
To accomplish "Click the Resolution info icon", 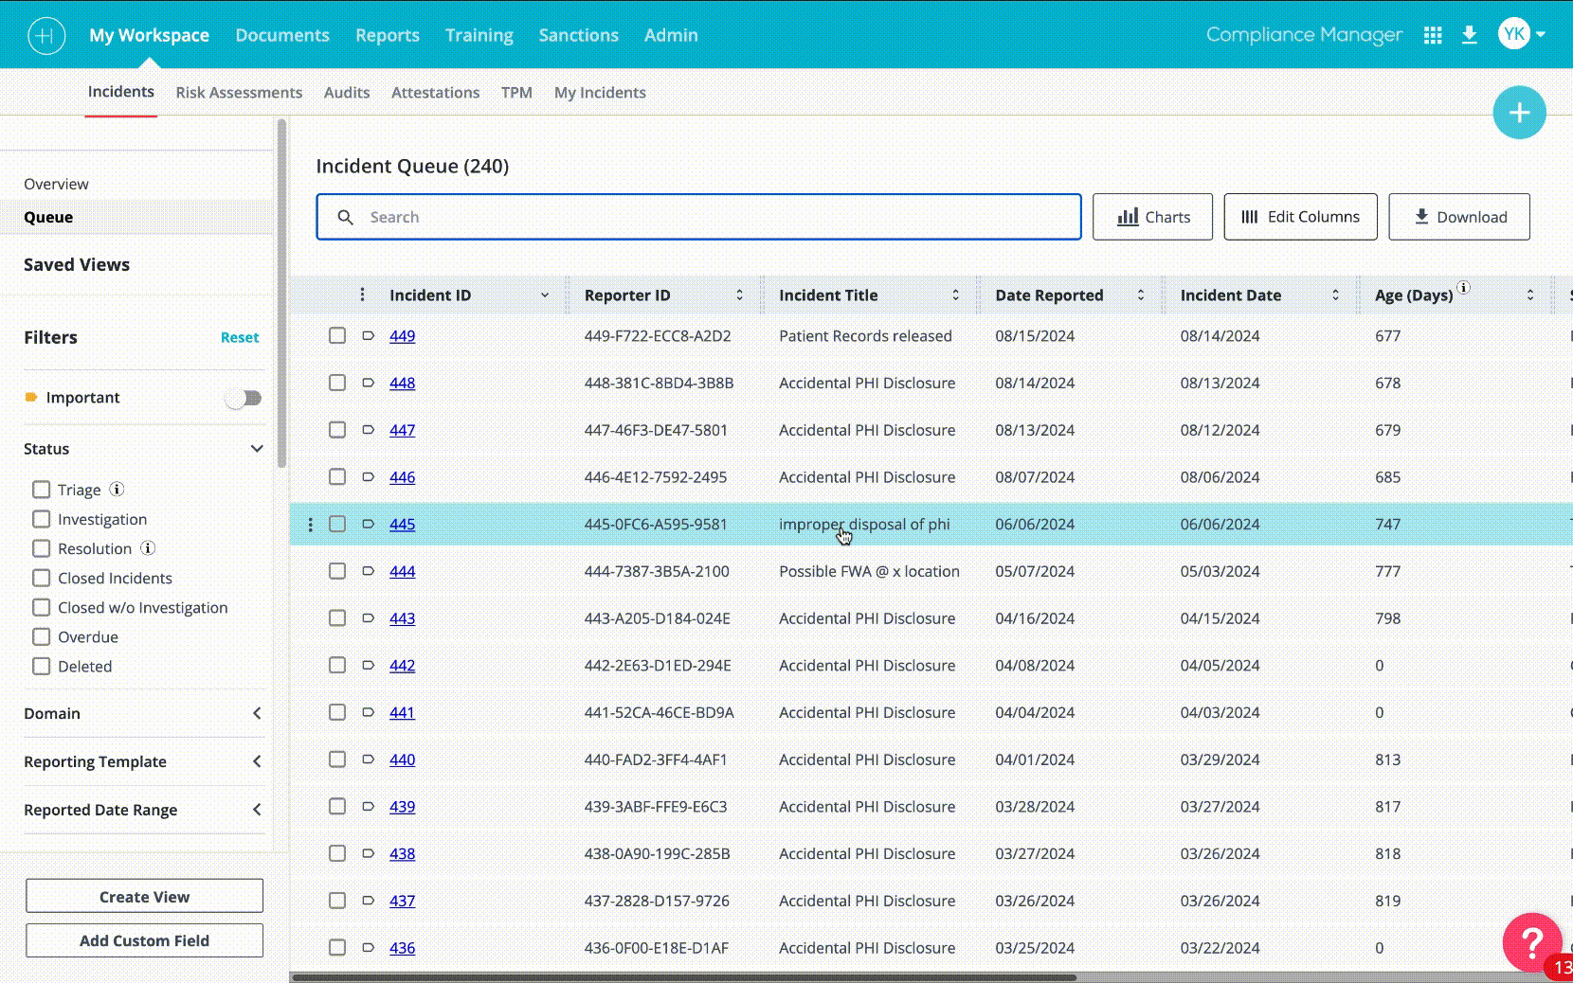I will pos(148,548).
